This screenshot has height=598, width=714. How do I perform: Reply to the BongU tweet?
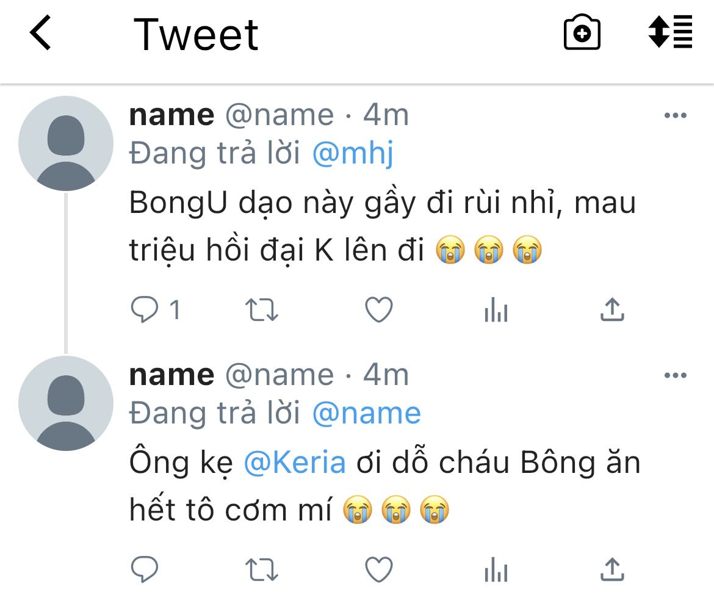[x=145, y=311]
